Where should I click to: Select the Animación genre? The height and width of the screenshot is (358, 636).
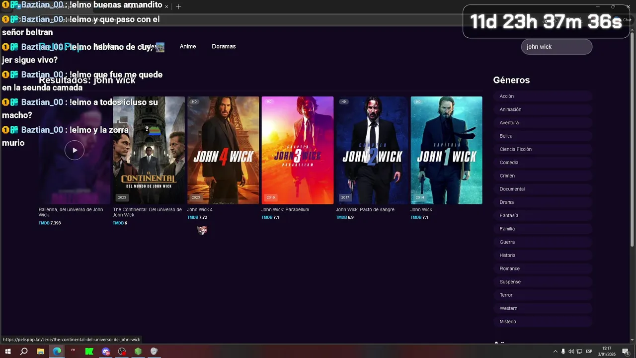[543, 109]
